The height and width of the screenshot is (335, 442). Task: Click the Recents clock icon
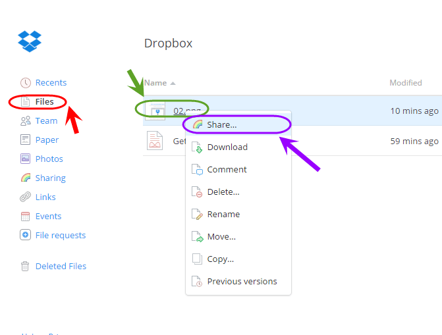(x=26, y=83)
